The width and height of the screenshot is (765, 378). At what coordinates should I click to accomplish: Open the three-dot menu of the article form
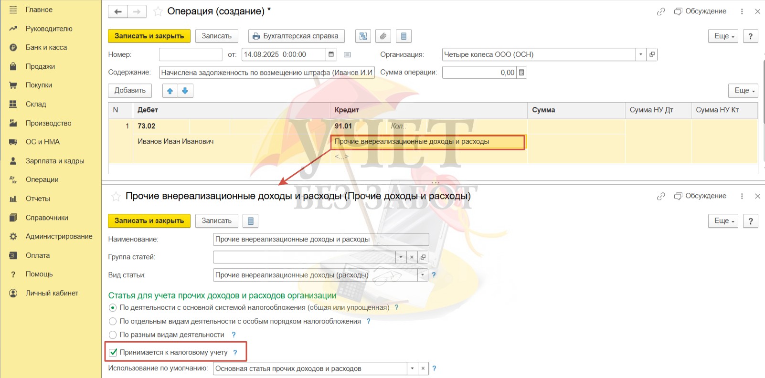point(742,196)
